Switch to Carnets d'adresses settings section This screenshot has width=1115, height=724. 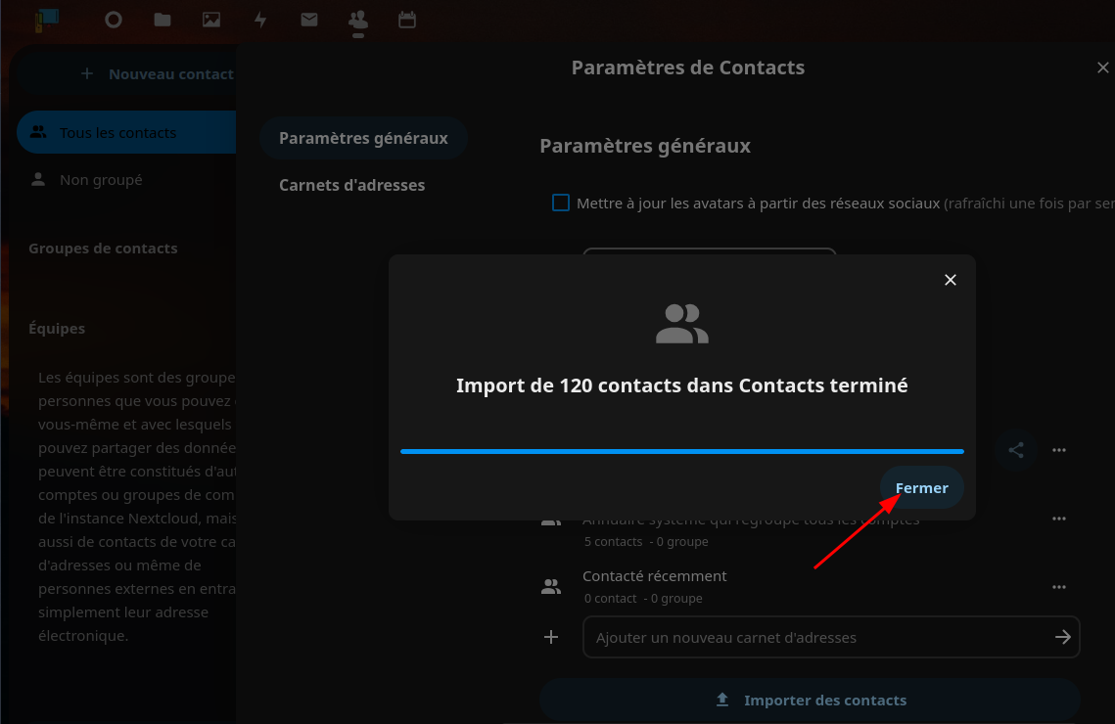(351, 185)
